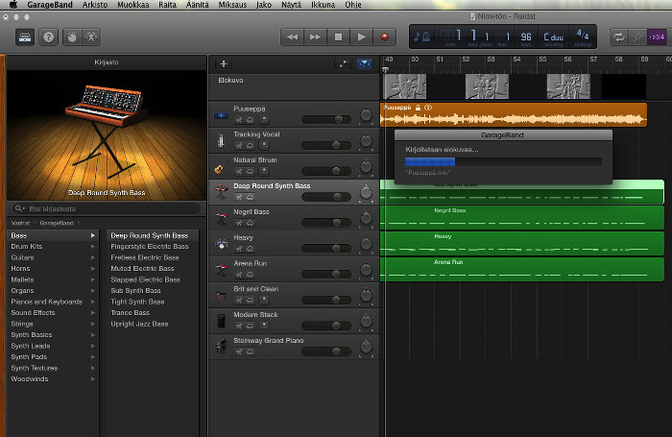Select the Upright Jazz Bass patch
The image size is (672, 437).
(x=139, y=324)
